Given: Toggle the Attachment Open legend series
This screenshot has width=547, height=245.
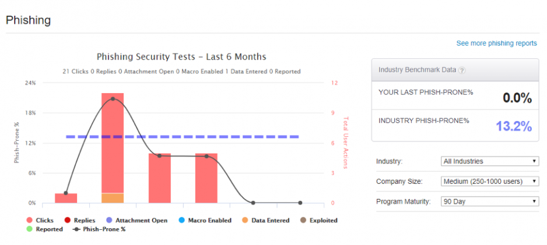Looking at the screenshot, I should (x=136, y=221).
